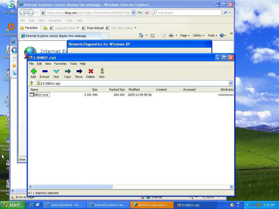
Task: Expand search provider dropdown arrow
Action: 230,13
